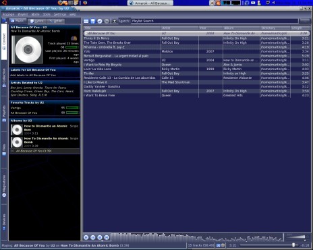This screenshot has height=250, width=313.
Task: Open the Mode menu
Action: point(35,14)
